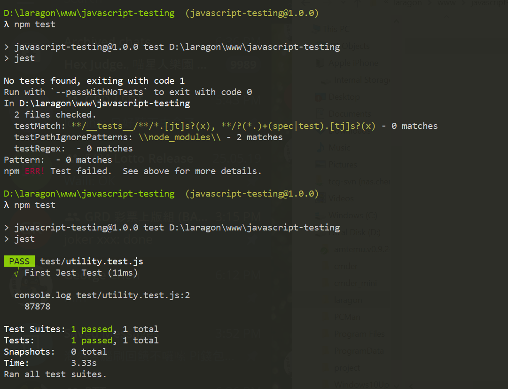Expand the chevron after laragon breadcrumb

[x=428, y=3]
